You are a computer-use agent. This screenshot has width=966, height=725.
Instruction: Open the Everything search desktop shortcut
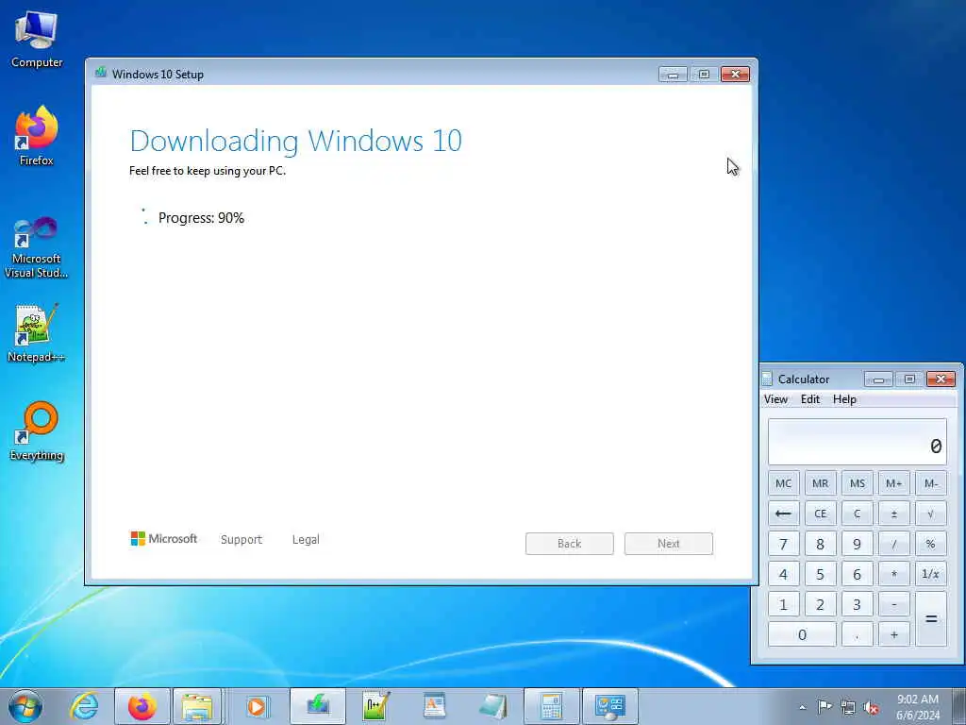(37, 430)
